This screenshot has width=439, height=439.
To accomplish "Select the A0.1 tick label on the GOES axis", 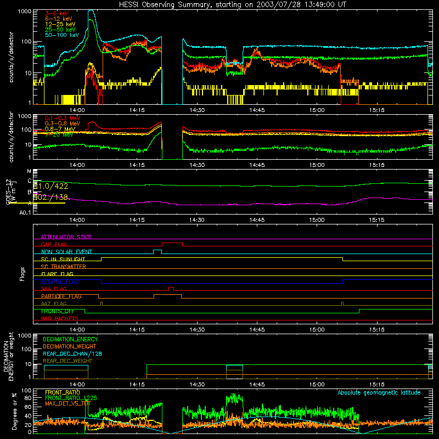I will [25, 212].
